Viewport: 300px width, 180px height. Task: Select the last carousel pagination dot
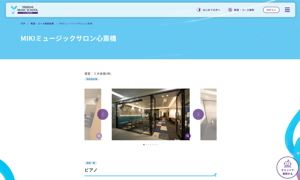point(157,145)
